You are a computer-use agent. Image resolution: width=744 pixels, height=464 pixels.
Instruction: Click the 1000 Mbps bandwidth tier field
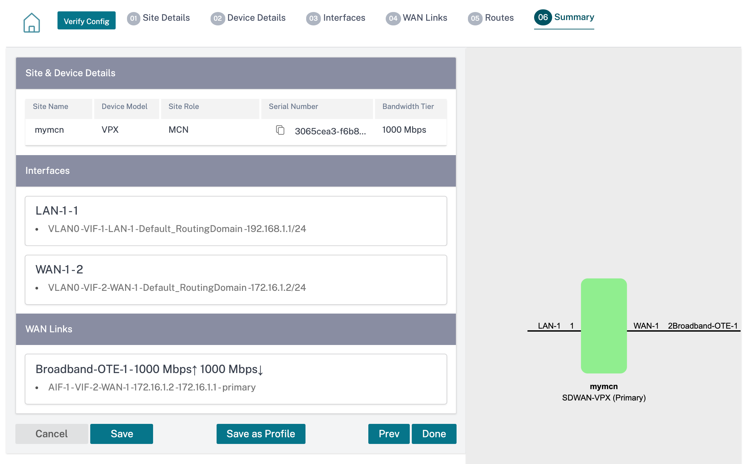coord(404,130)
